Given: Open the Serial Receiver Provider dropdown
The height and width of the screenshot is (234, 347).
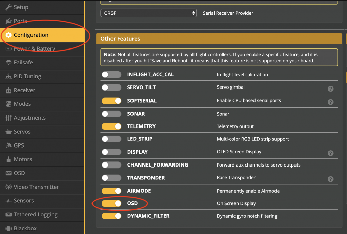Looking at the screenshot, I should [148, 13].
